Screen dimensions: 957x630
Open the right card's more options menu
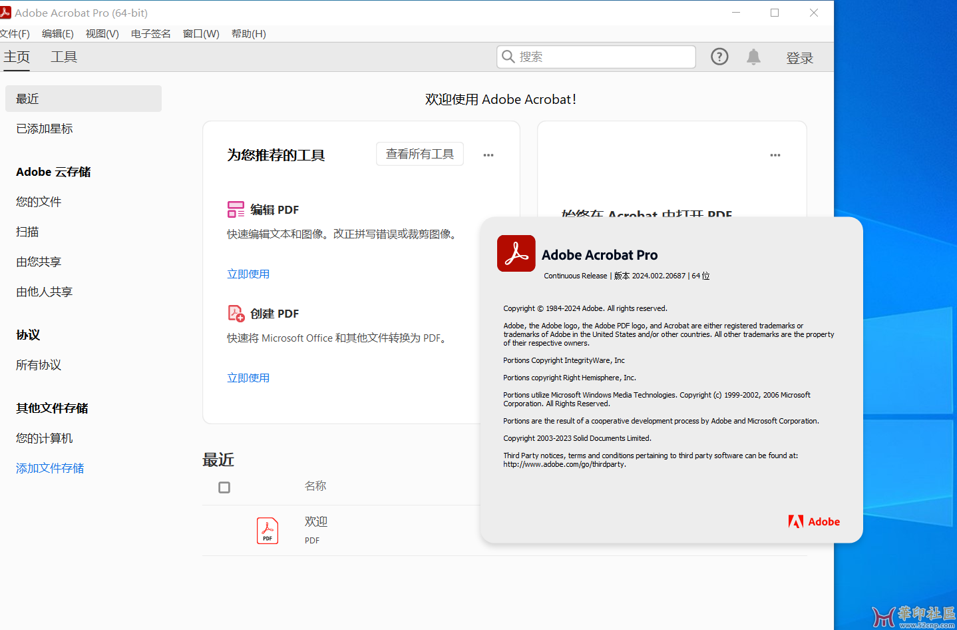point(775,155)
